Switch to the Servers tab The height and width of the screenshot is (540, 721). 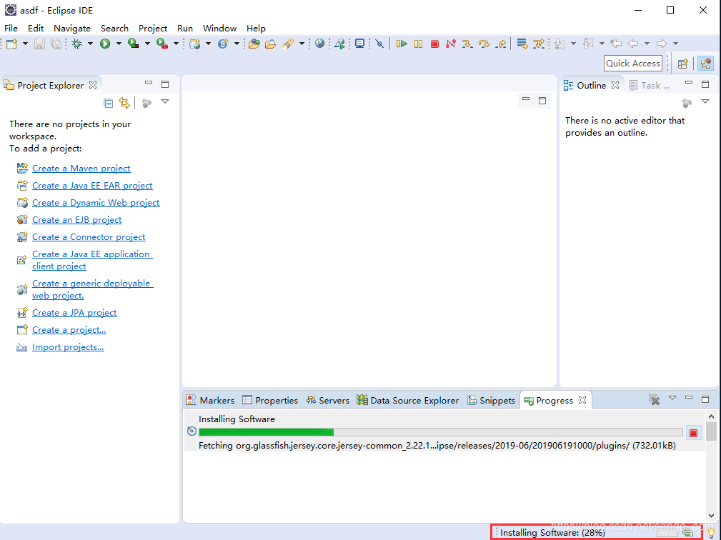(328, 400)
